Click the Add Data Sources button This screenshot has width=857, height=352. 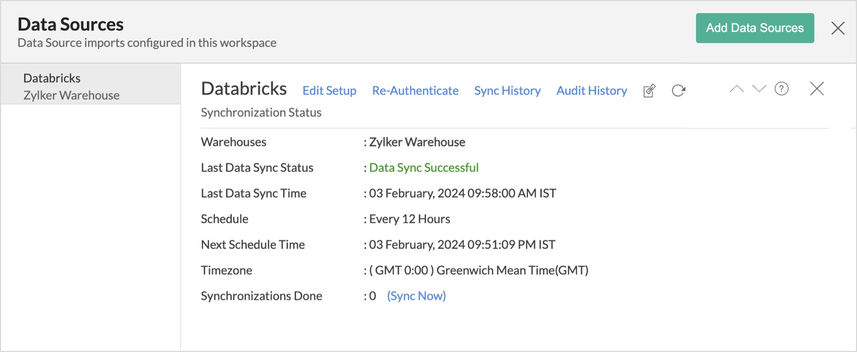(x=755, y=28)
